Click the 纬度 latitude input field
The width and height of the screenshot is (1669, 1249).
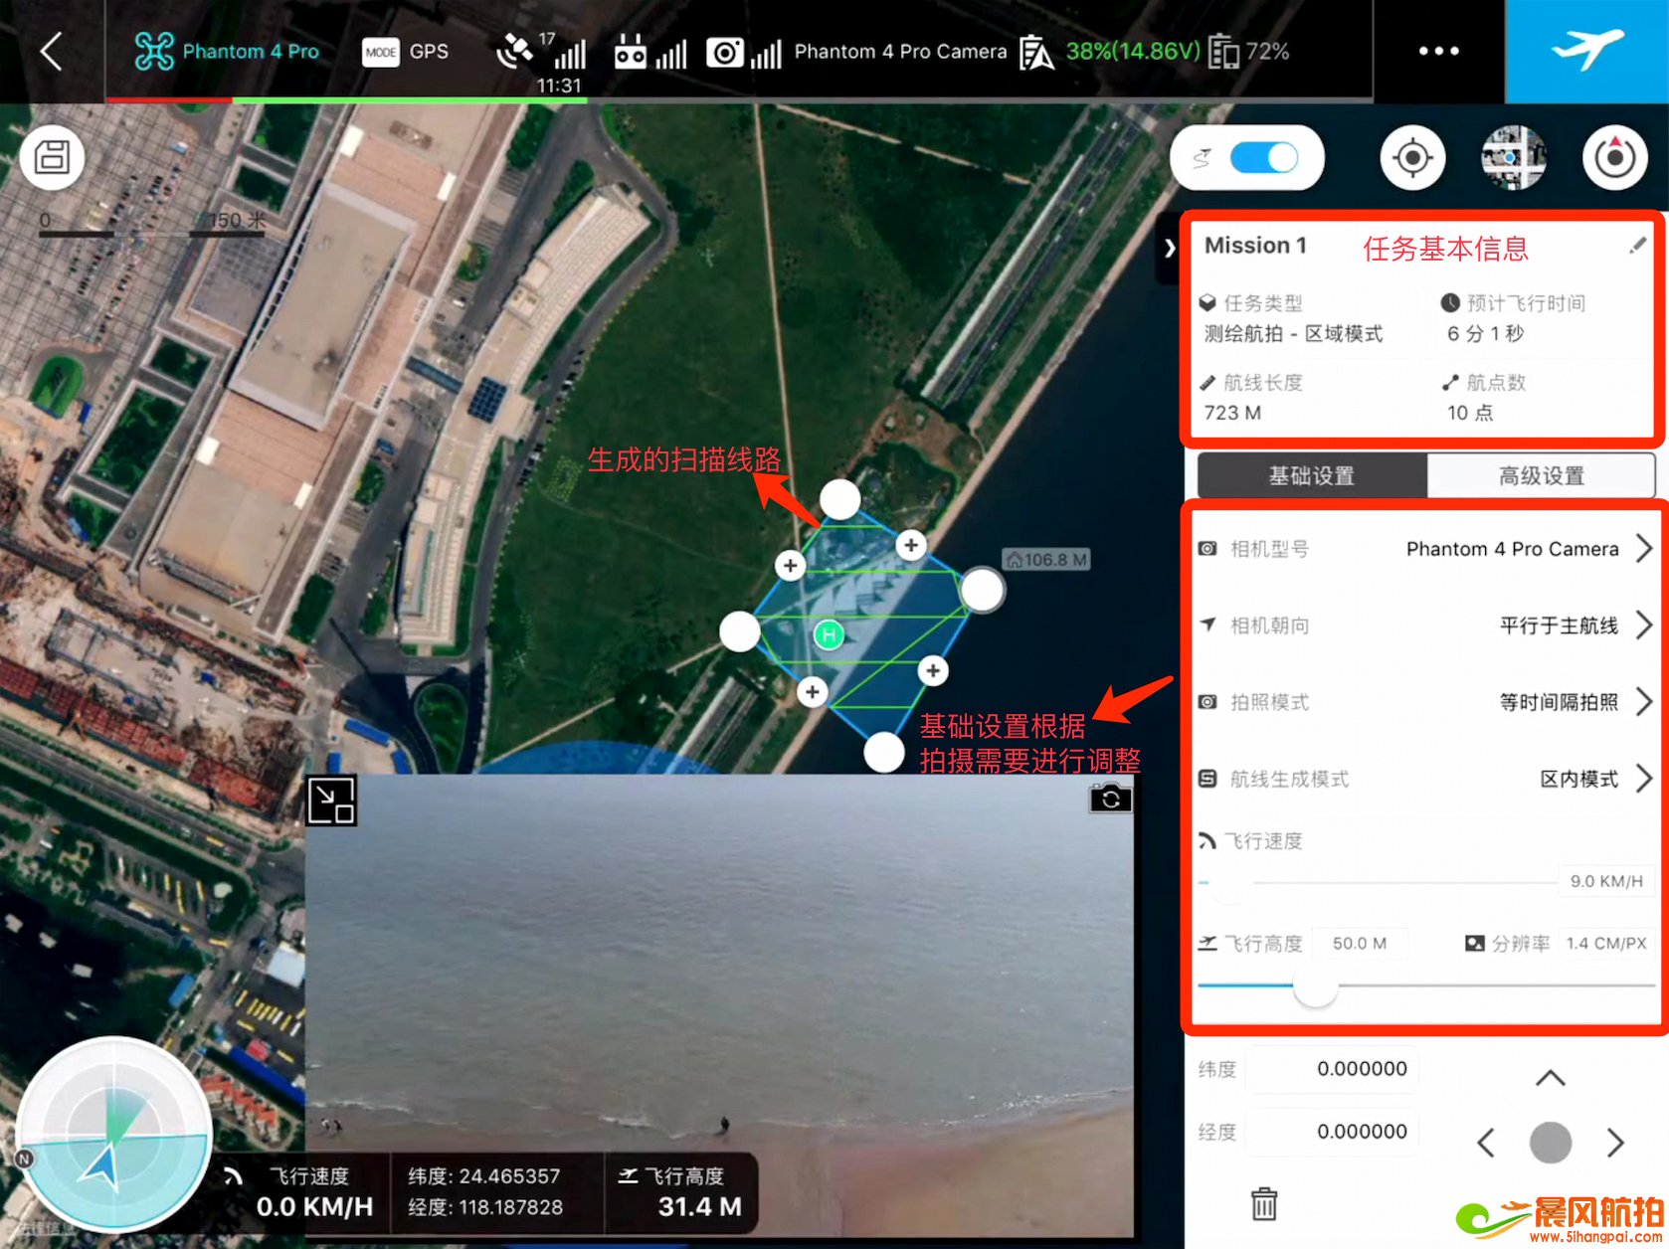[1333, 1069]
